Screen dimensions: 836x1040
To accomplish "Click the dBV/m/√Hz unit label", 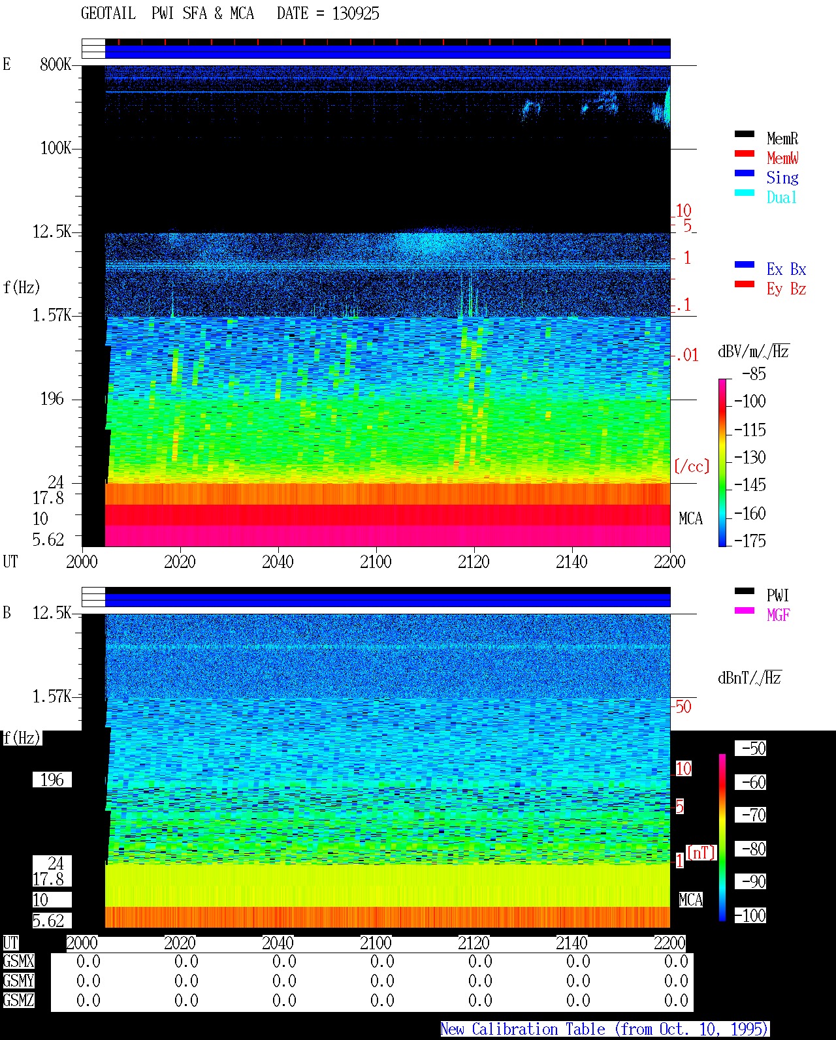I will pyautogui.click(x=754, y=351).
